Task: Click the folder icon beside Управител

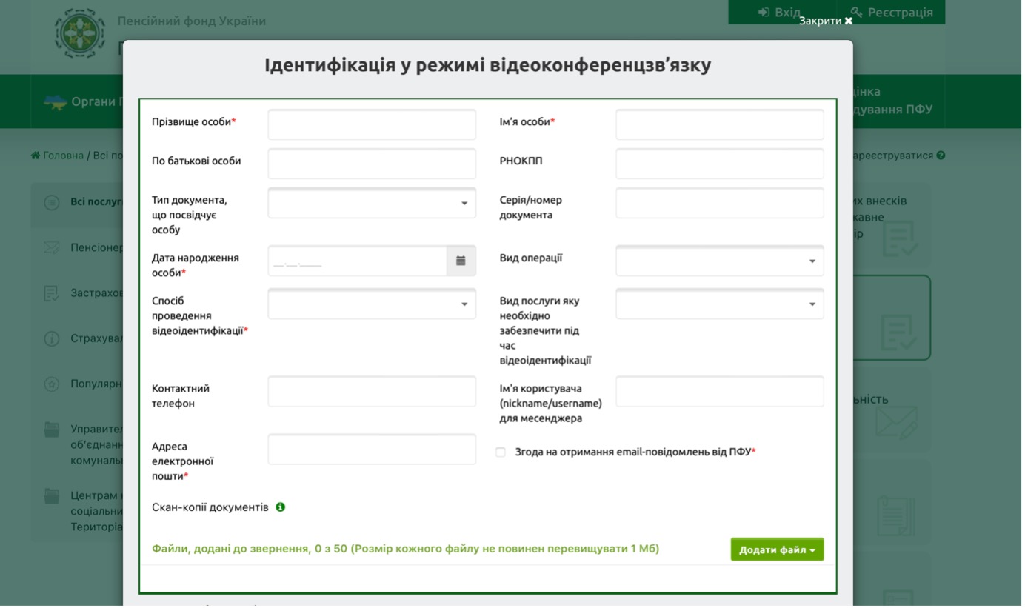Action: pyautogui.click(x=51, y=431)
